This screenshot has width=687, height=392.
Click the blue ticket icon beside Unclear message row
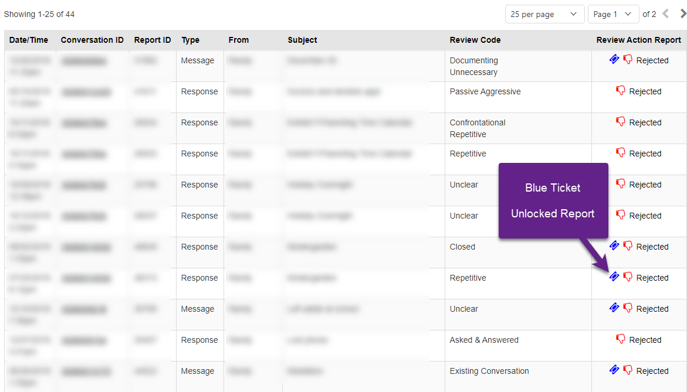click(614, 308)
